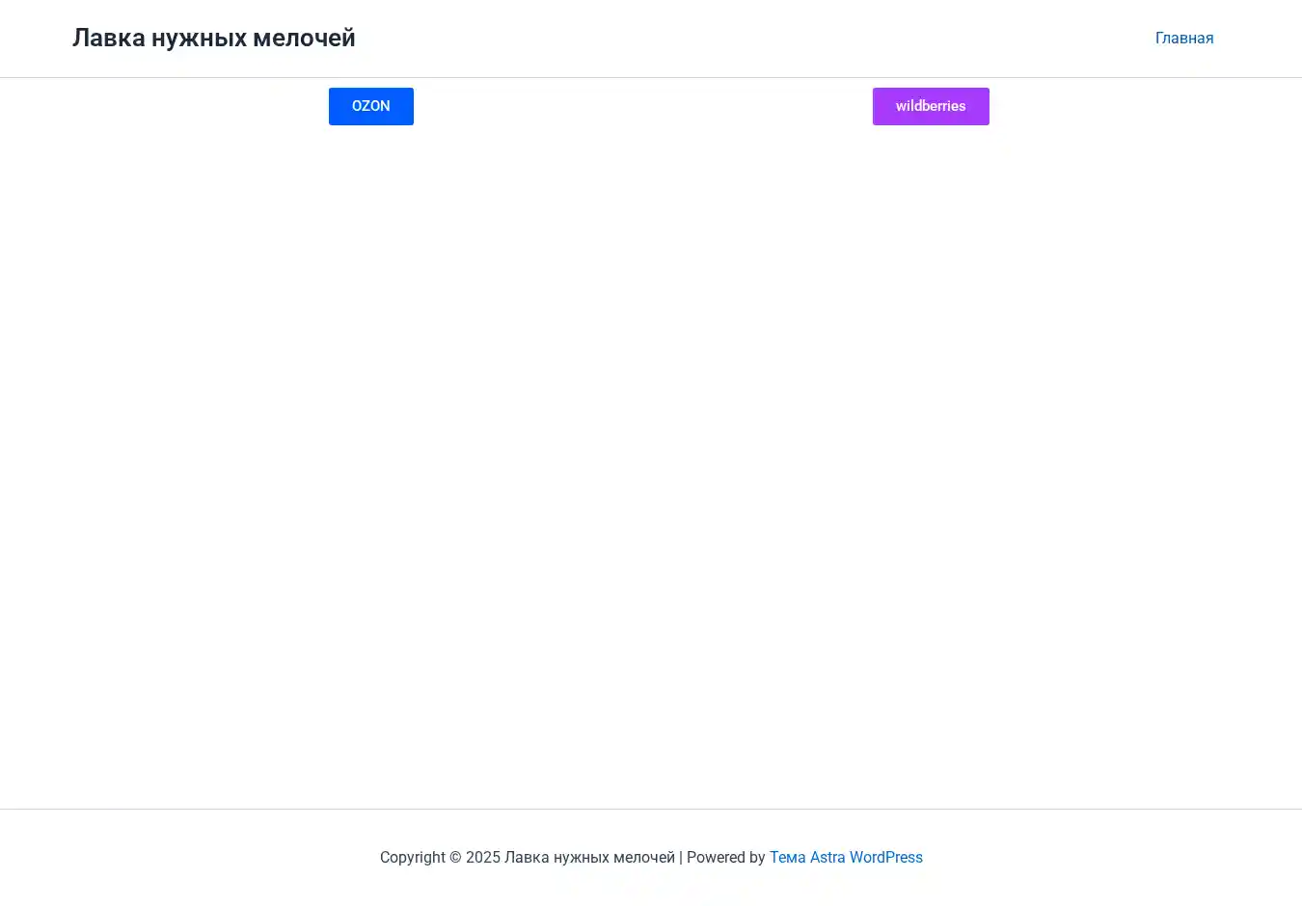Click the blue OZON button
Image resolution: width=1302 pixels, height=906 pixels.
(370, 106)
